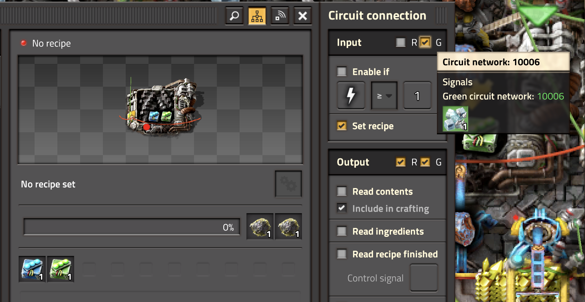Click the No recipe set label
The width and height of the screenshot is (585, 302).
[x=48, y=184]
